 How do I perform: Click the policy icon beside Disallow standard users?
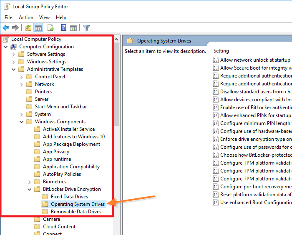point(216,92)
